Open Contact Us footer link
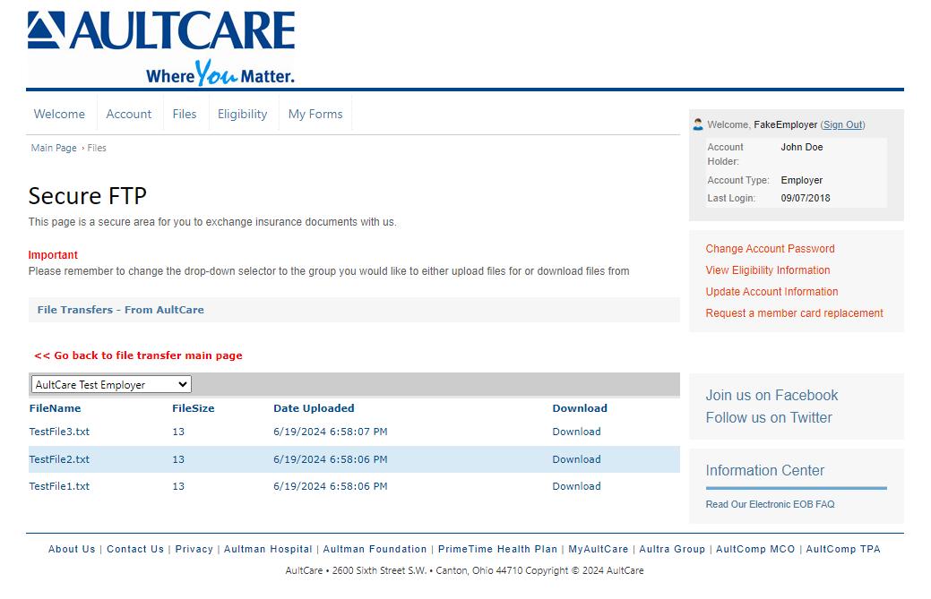The width and height of the screenshot is (931, 599). 135,549
